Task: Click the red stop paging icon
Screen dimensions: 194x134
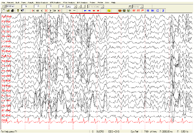Action: [46, 11]
